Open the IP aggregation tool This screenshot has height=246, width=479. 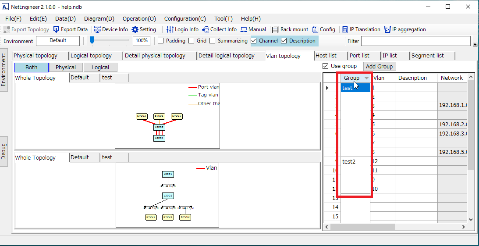[x=387, y=29]
